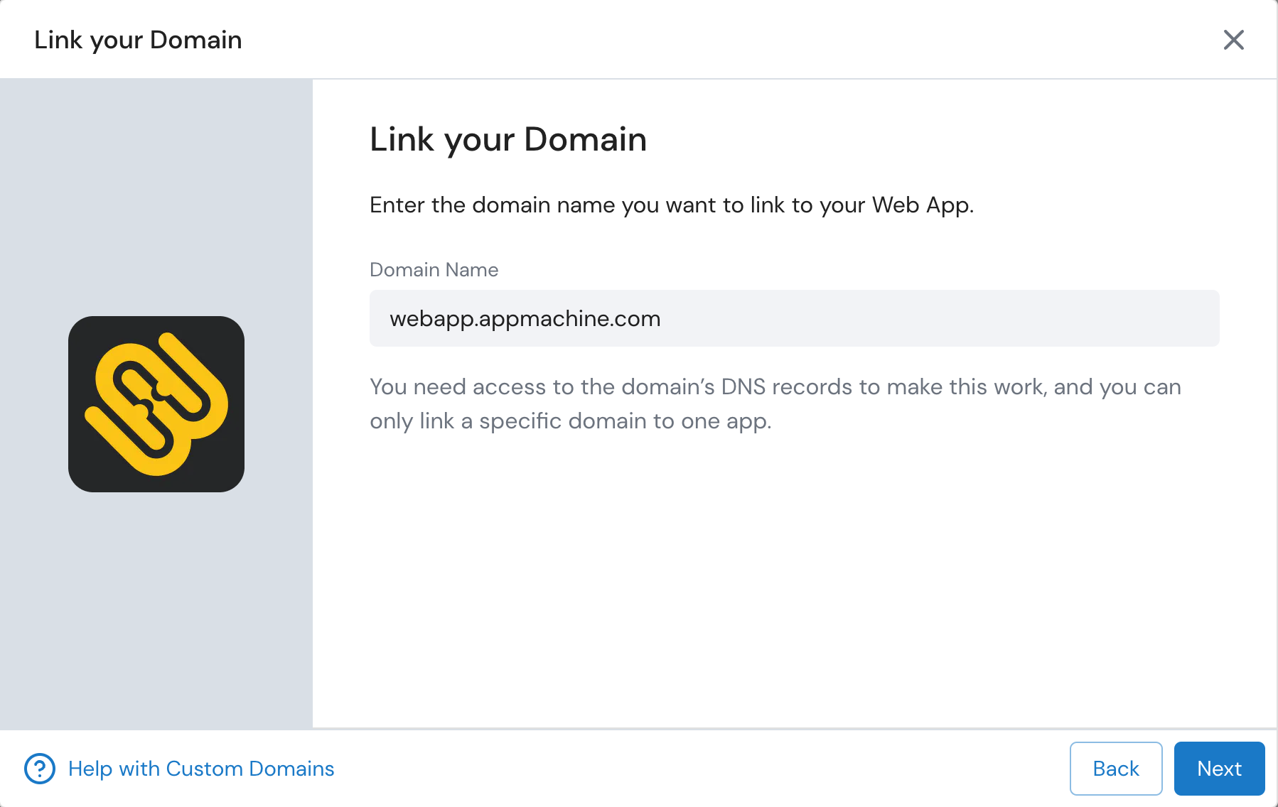Close the Link your Domain dialog
Screen dimensions: 1278x807
point(1233,40)
